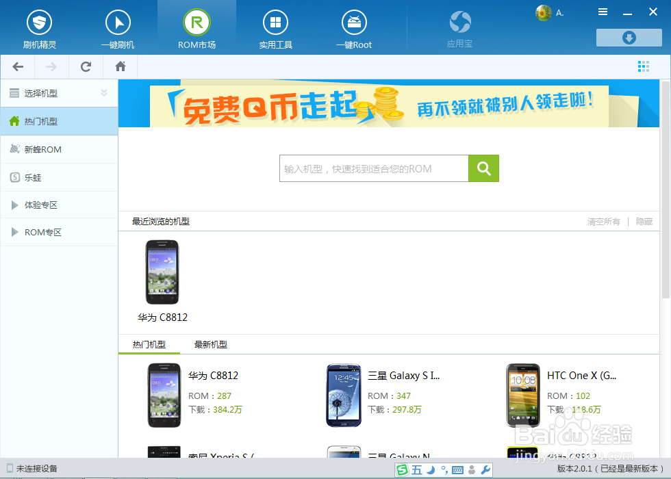Click the Sogou input method S icon

coord(403,470)
